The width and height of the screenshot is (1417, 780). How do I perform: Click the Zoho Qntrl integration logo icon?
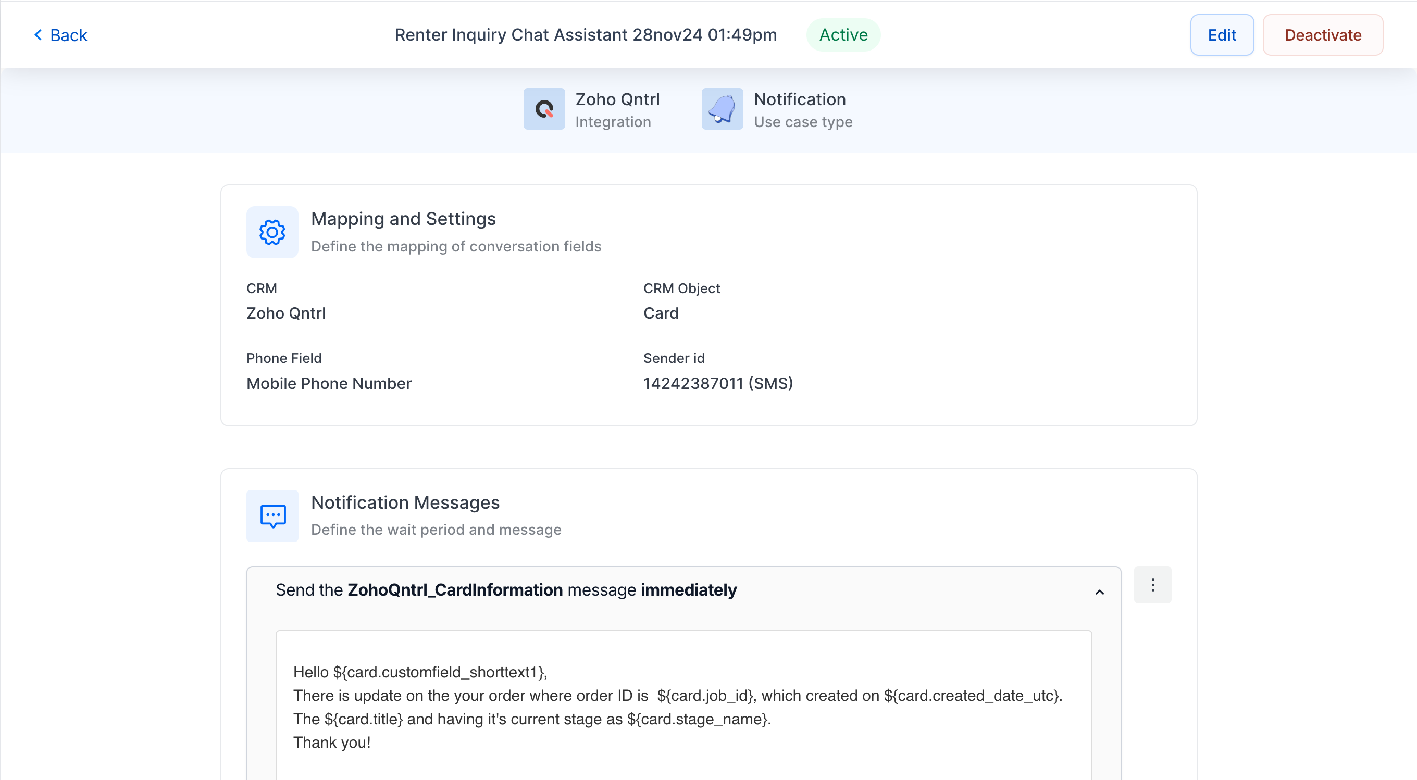(544, 109)
